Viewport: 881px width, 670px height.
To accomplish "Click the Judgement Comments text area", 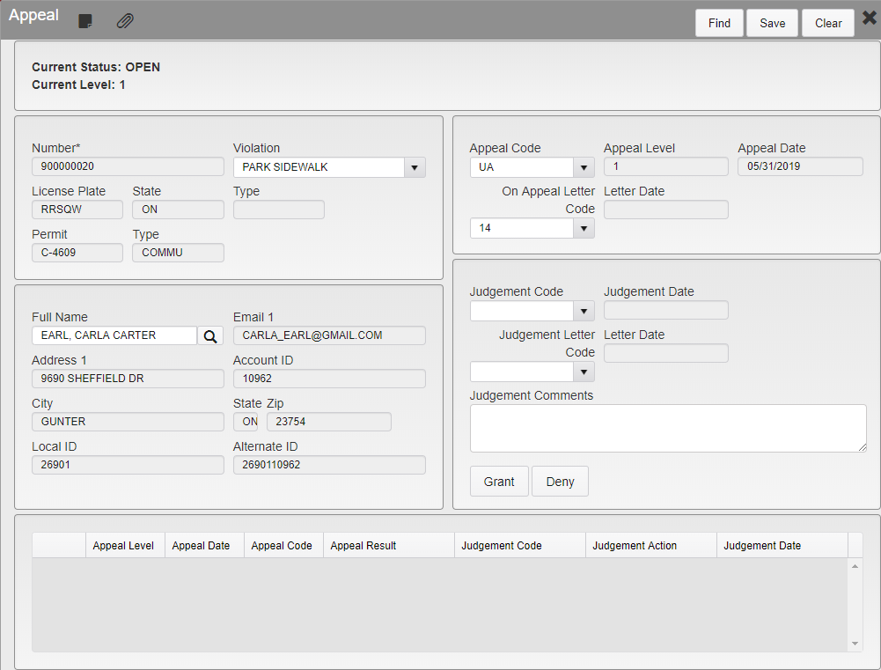I will (668, 428).
